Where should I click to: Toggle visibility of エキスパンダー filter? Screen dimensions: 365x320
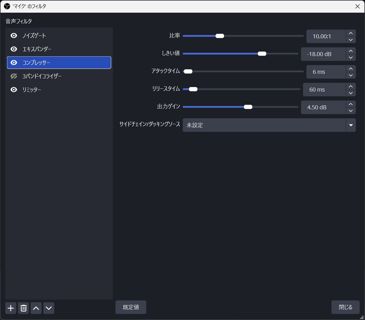click(14, 49)
